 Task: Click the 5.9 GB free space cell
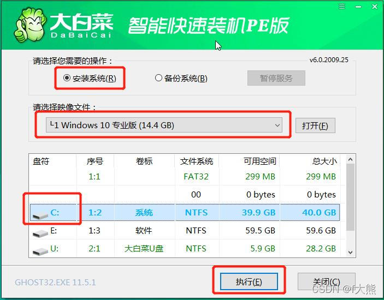point(263,249)
